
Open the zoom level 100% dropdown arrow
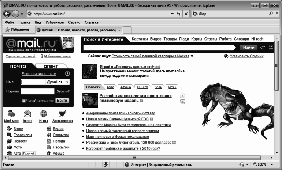coord(272,165)
